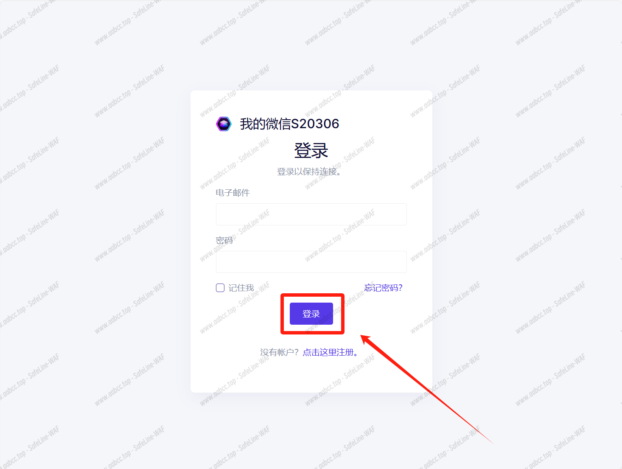Click the 没有帐户? prompt text
Image resolution: width=622 pixels, height=469 pixels.
tap(280, 352)
